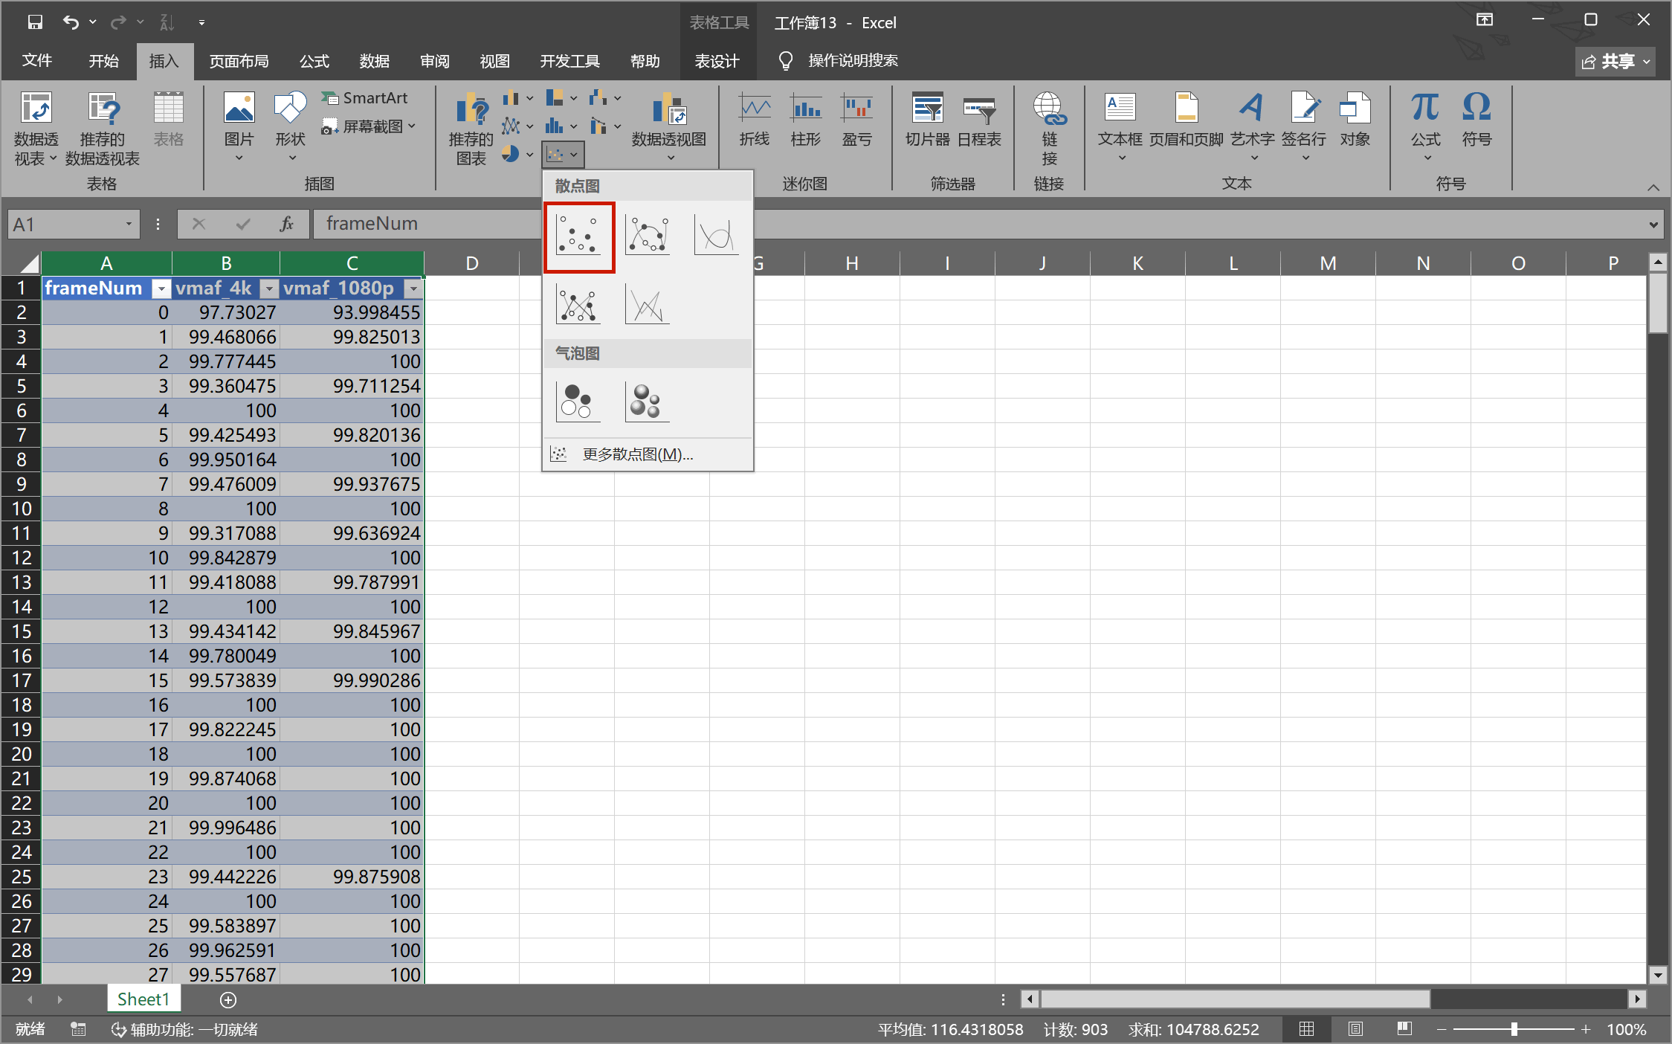Screen dimensions: 1672x1044
Task: Open the WordArt gallery
Action: 1253,126
